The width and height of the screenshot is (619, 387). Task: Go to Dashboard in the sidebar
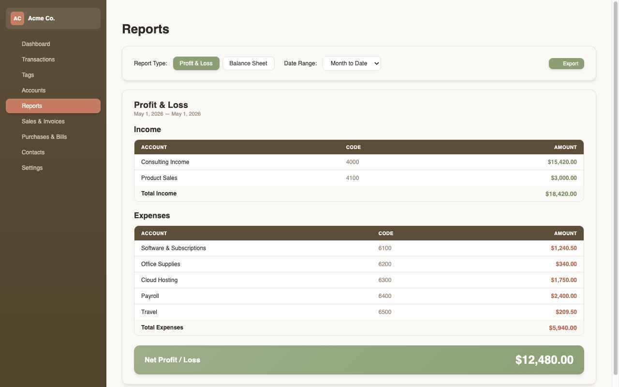point(53,44)
